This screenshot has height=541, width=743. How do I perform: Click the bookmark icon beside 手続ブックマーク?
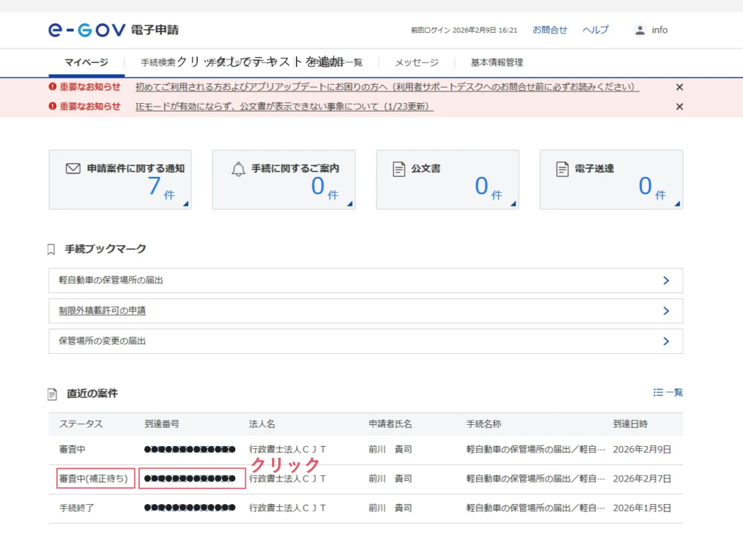click(52, 249)
